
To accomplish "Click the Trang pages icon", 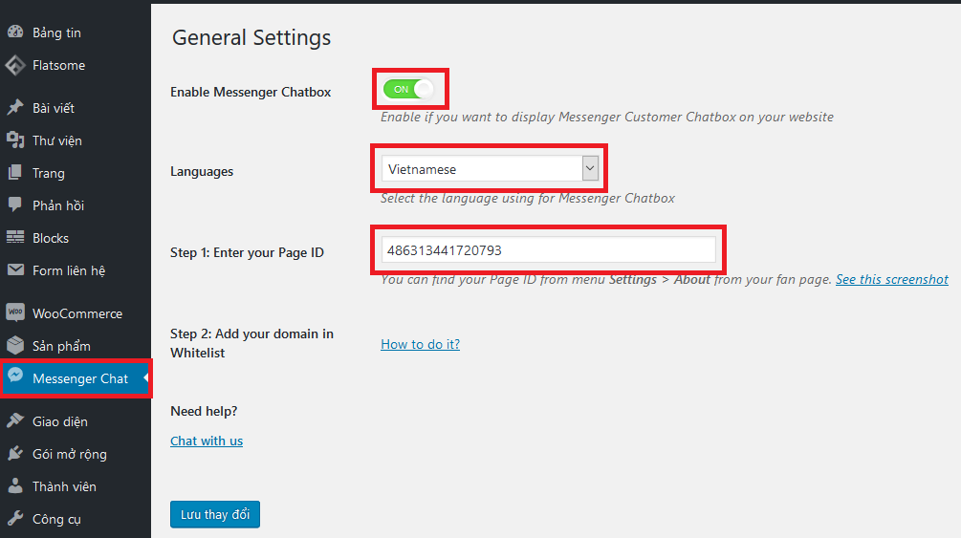I will [x=15, y=173].
